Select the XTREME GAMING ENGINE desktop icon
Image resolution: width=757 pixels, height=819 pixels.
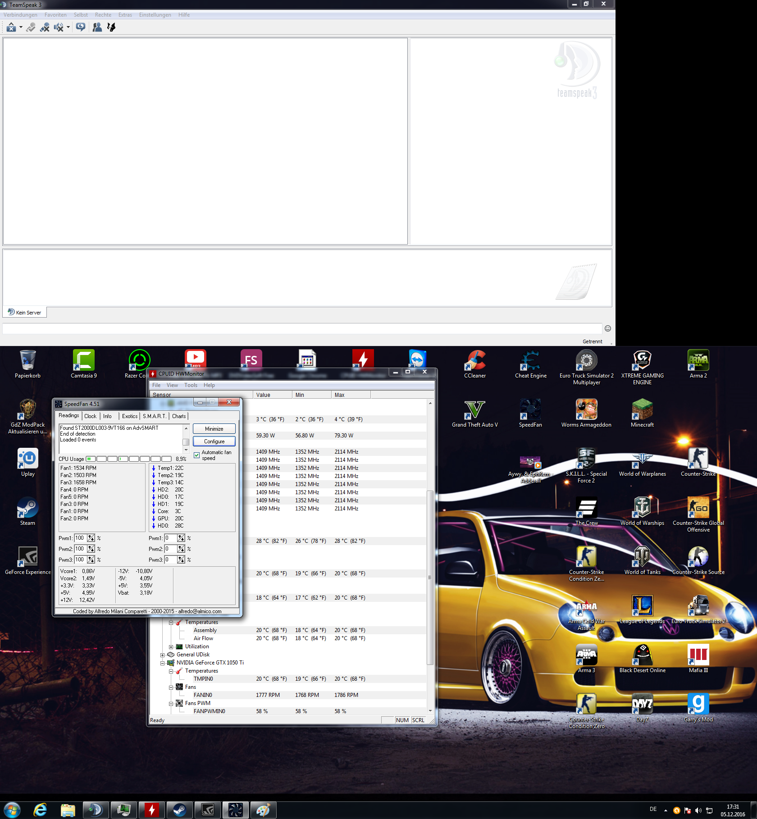click(x=642, y=368)
